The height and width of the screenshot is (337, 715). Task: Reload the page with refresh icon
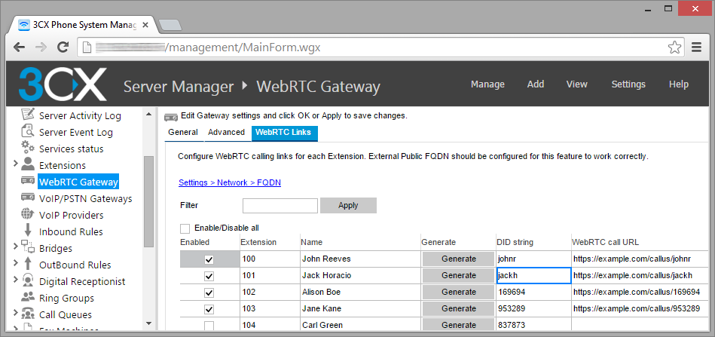(x=63, y=47)
